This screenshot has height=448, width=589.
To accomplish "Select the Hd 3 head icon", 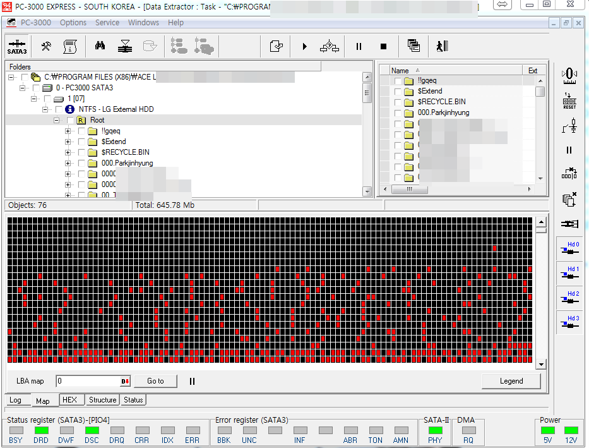I will tap(569, 322).
